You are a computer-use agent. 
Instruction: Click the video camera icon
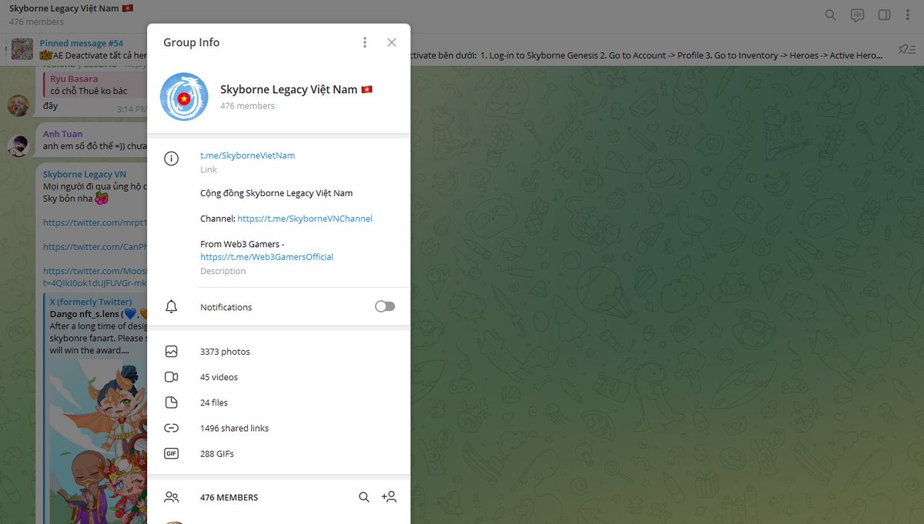coord(171,377)
